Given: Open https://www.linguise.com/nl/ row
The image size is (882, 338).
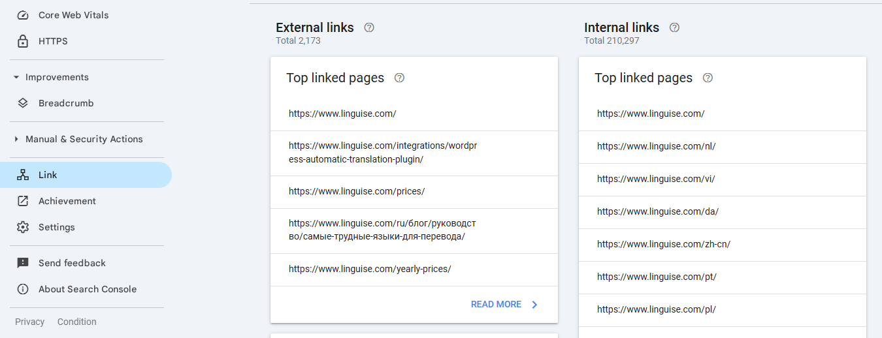Looking at the screenshot, I should (723, 147).
